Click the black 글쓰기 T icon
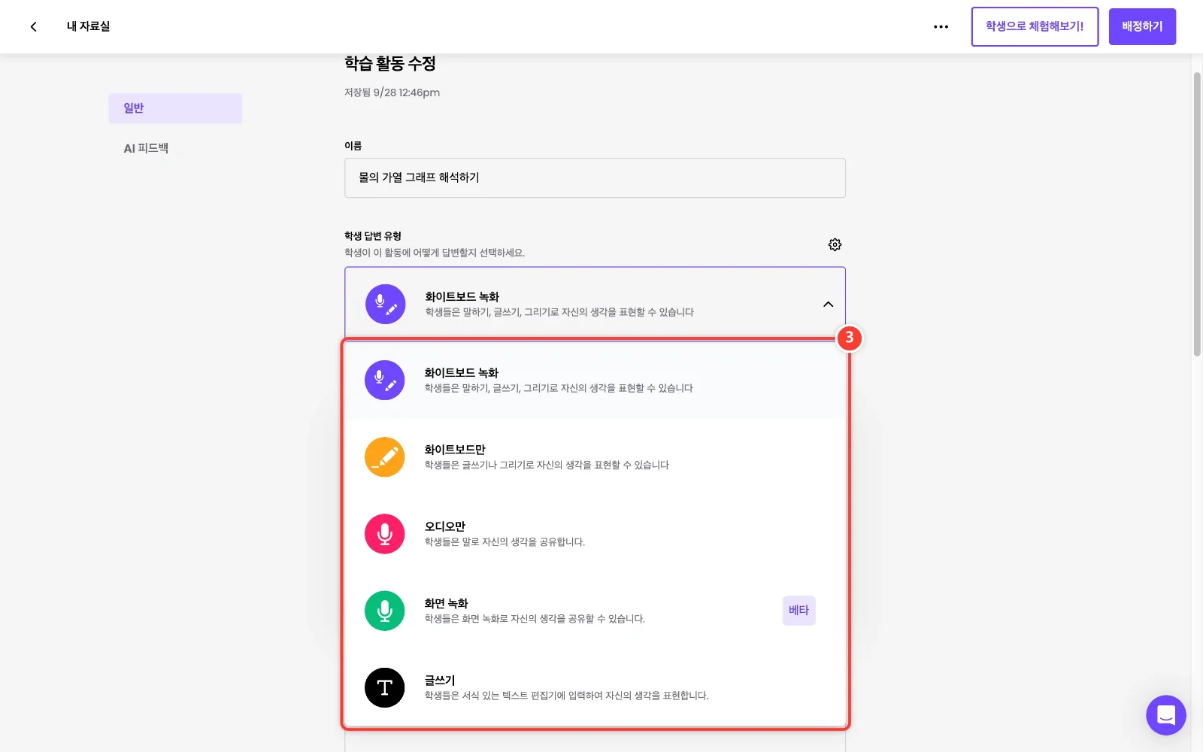This screenshot has width=1203, height=752. [384, 687]
